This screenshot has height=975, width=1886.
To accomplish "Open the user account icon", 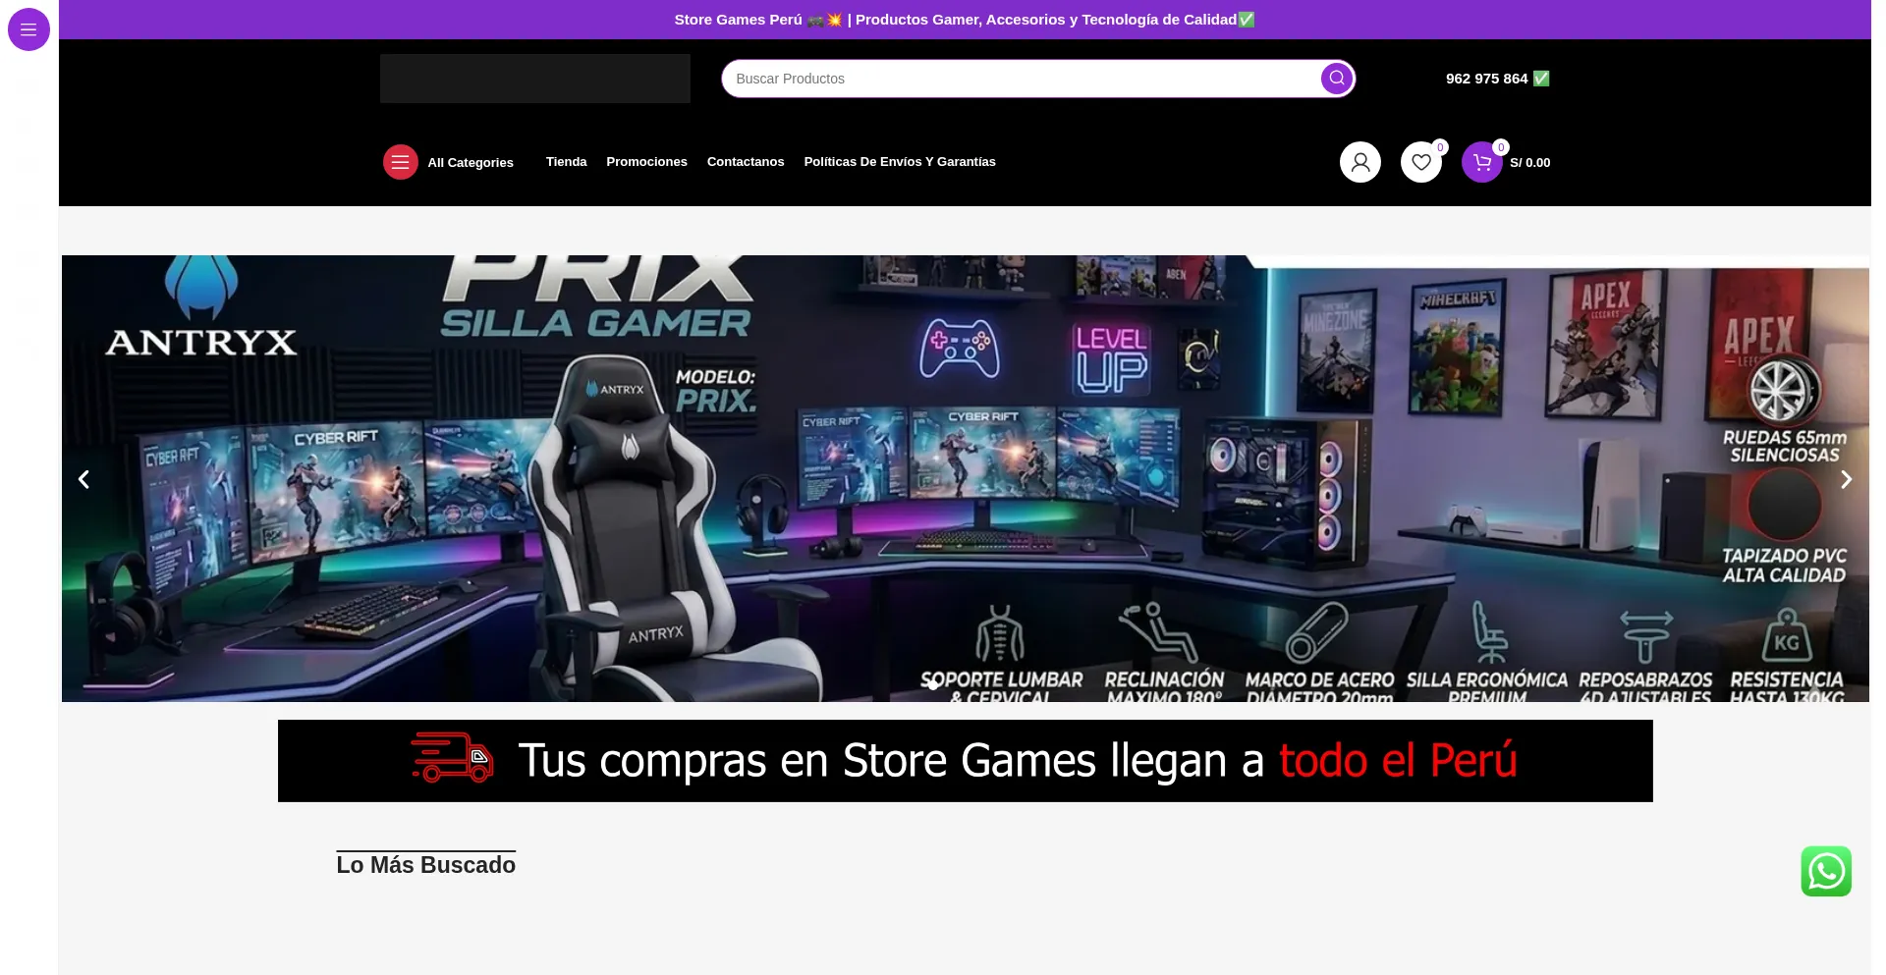I will (x=1360, y=162).
